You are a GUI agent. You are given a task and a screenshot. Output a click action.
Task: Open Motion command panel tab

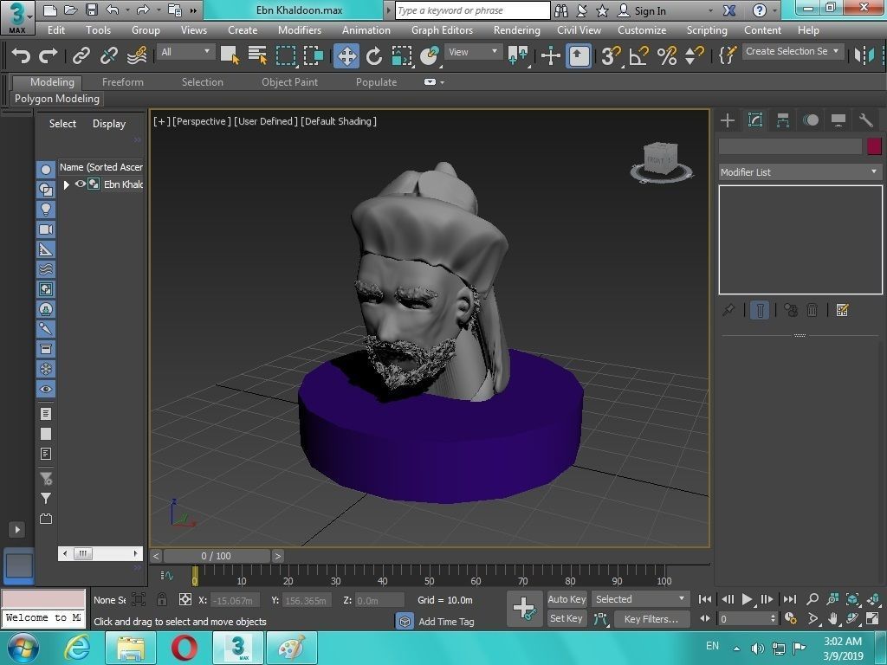pyautogui.click(x=811, y=119)
